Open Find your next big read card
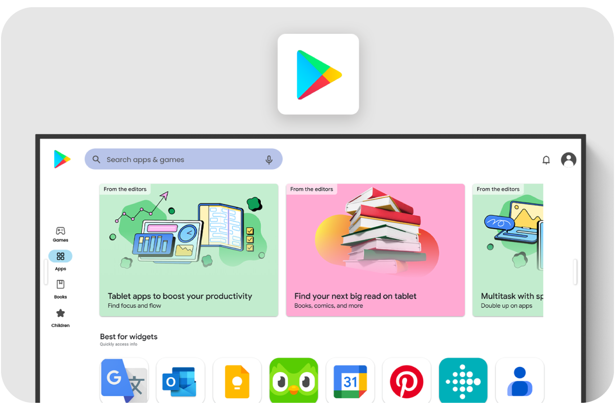 click(376, 250)
